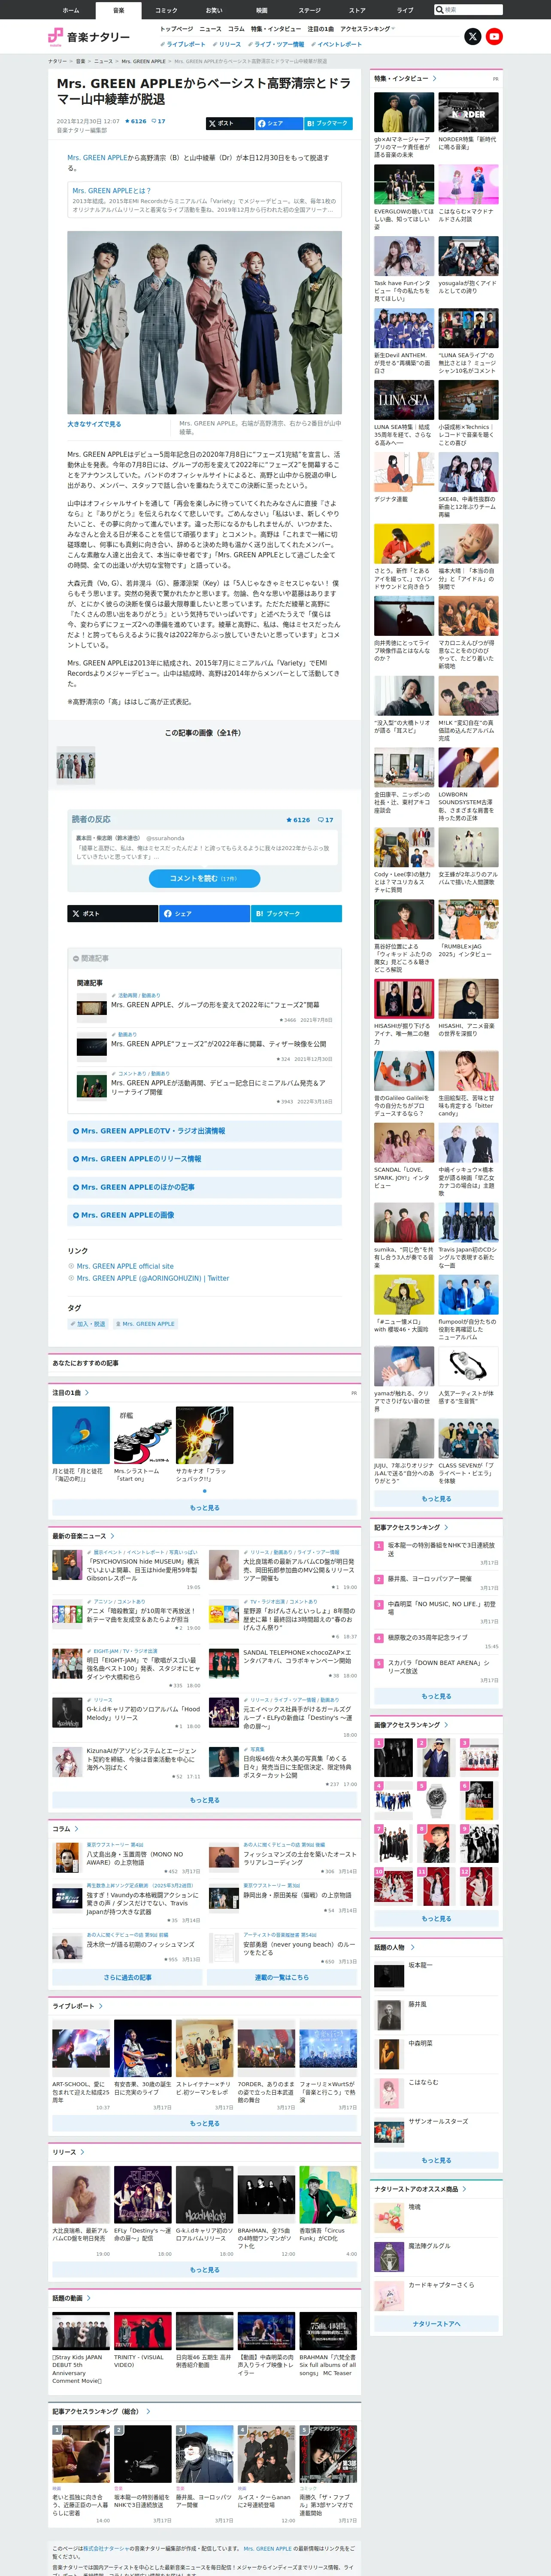Open Mrs. GREEN APPLE official site link
The width and height of the screenshot is (551, 2576).
(124, 1266)
